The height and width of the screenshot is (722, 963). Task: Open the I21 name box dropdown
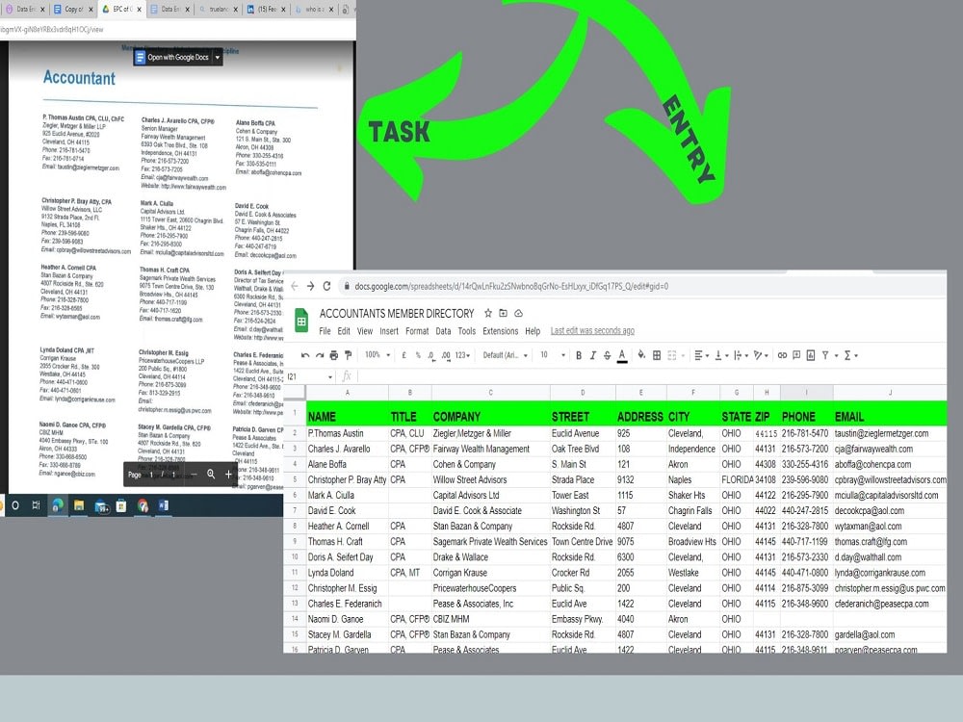(x=329, y=377)
